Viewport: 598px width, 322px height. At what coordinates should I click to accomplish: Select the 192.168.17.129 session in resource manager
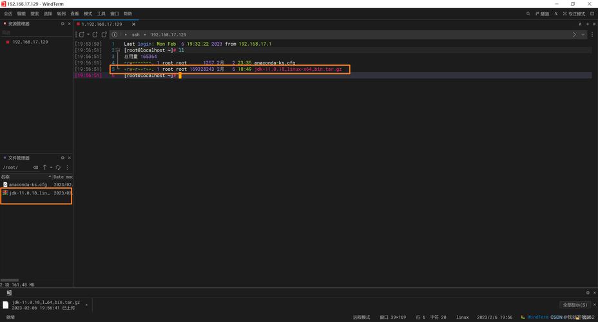(x=30, y=42)
